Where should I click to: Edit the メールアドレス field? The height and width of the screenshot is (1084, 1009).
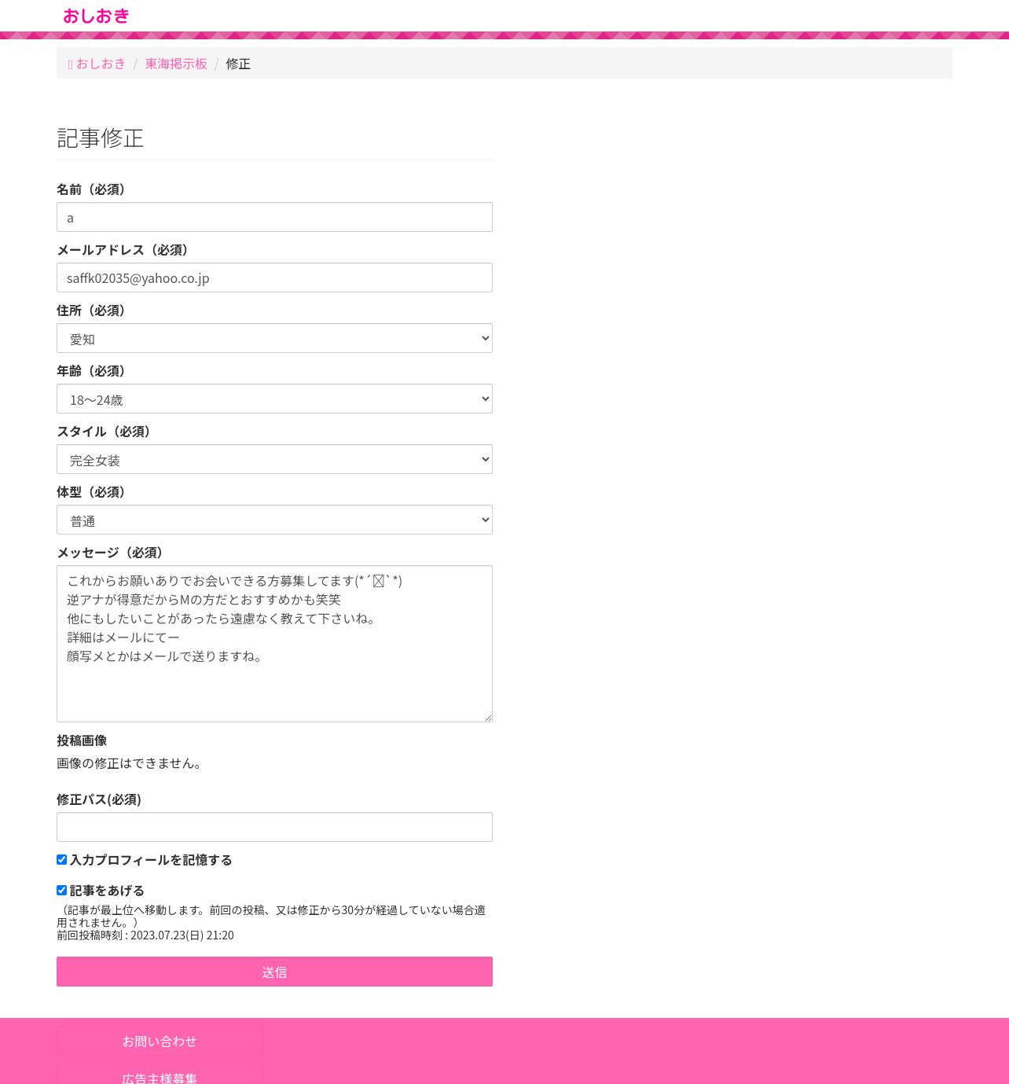pyautogui.click(x=274, y=277)
